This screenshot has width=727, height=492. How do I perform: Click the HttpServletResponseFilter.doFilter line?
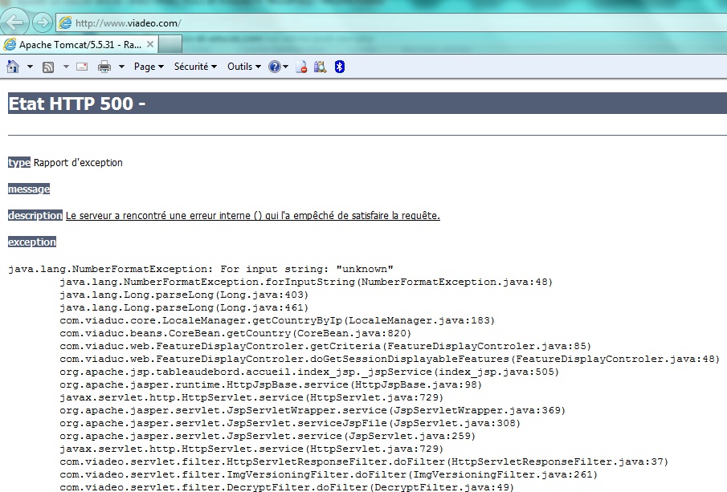(x=364, y=462)
